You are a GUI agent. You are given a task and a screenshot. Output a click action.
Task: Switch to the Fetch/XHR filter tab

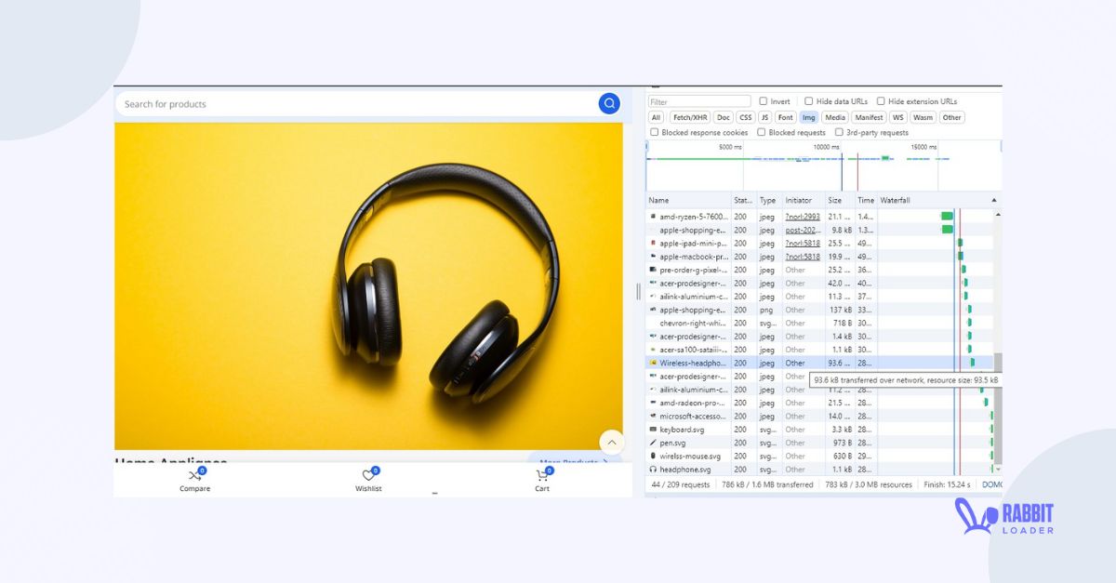tap(689, 117)
